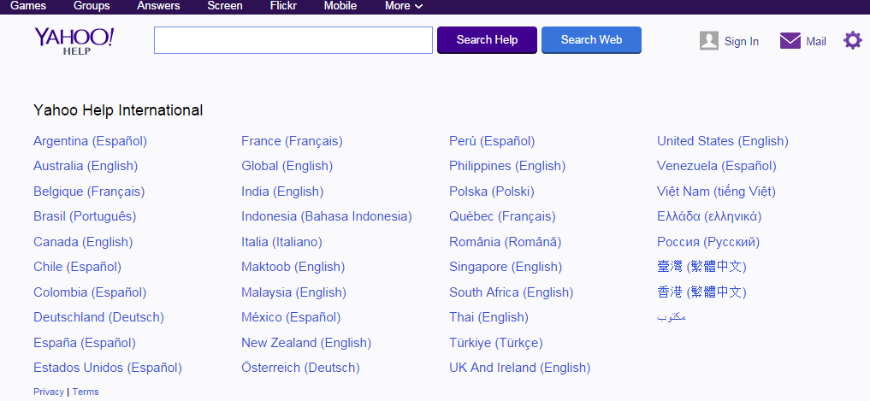
Task: Open the Screen nav item
Action: [225, 6]
